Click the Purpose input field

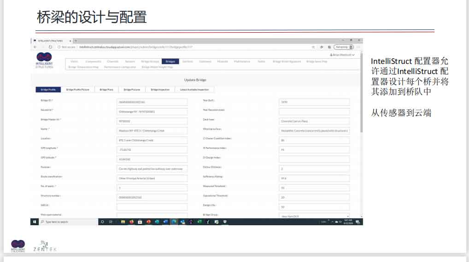point(152,169)
